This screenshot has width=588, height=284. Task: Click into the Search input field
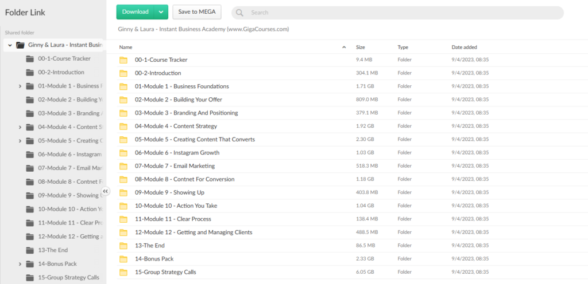[x=402, y=13]
